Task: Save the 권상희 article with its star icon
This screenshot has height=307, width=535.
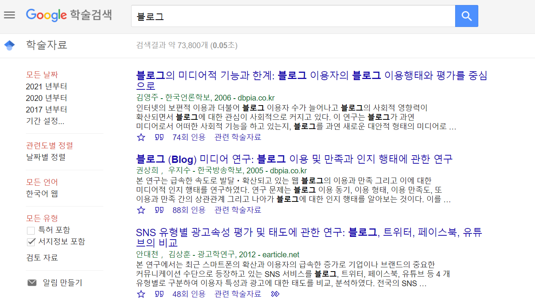Action: point(141,210)
